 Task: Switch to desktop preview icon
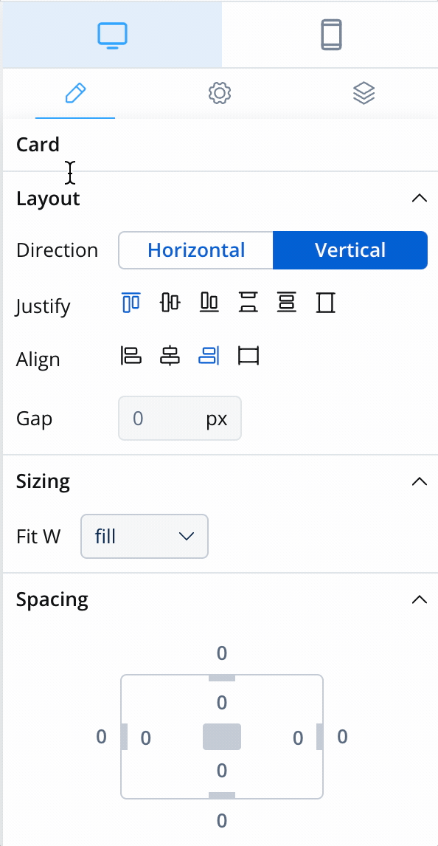tap(112, 35)
